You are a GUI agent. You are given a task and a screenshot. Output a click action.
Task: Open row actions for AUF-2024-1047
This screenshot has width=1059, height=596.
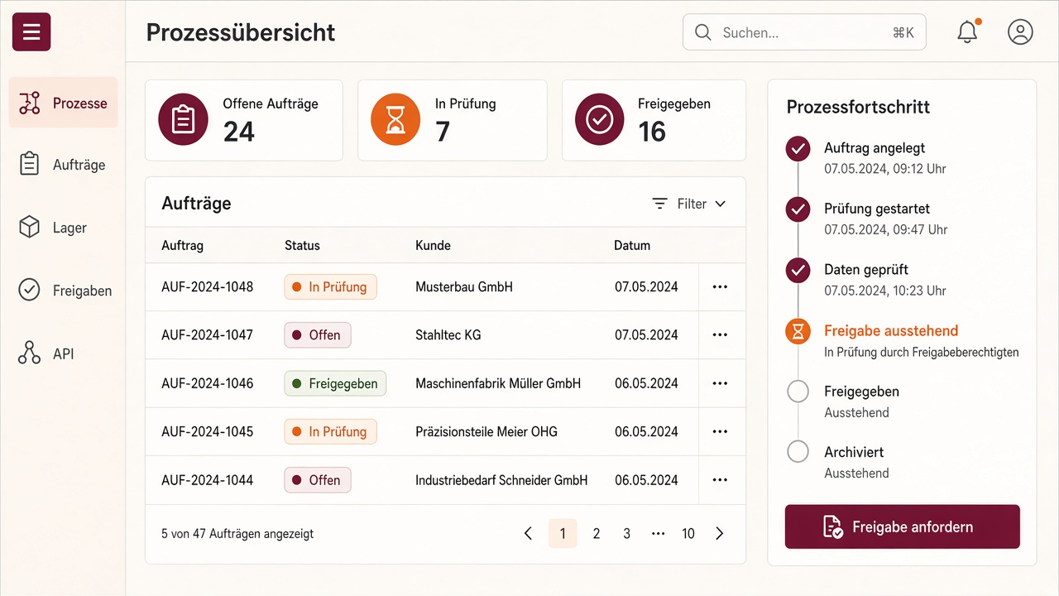[720, 334]
